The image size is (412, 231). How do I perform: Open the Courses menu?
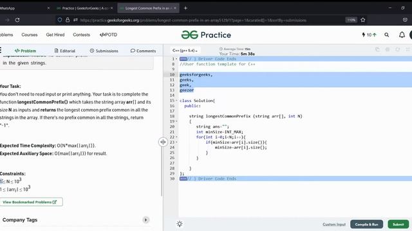[30, 35]
